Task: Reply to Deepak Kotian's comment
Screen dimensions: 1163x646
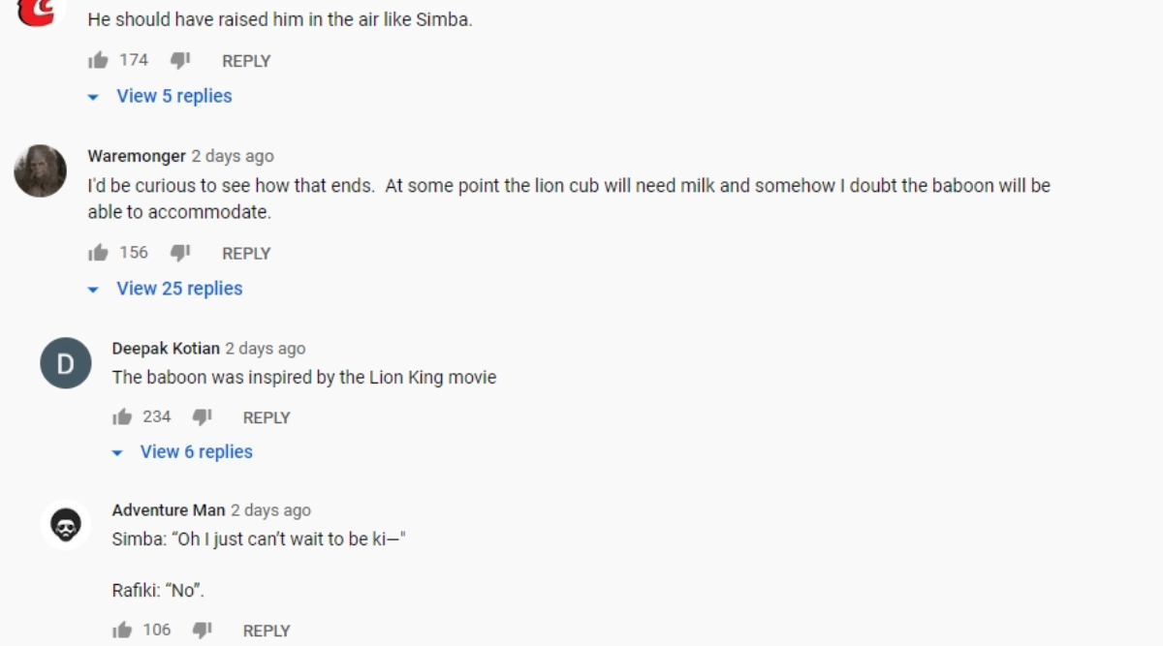Action: (x=267, y=418)
